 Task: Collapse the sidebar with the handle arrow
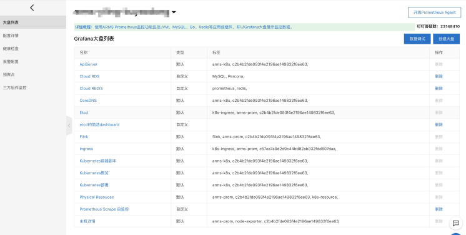click(x=69, y=126)
